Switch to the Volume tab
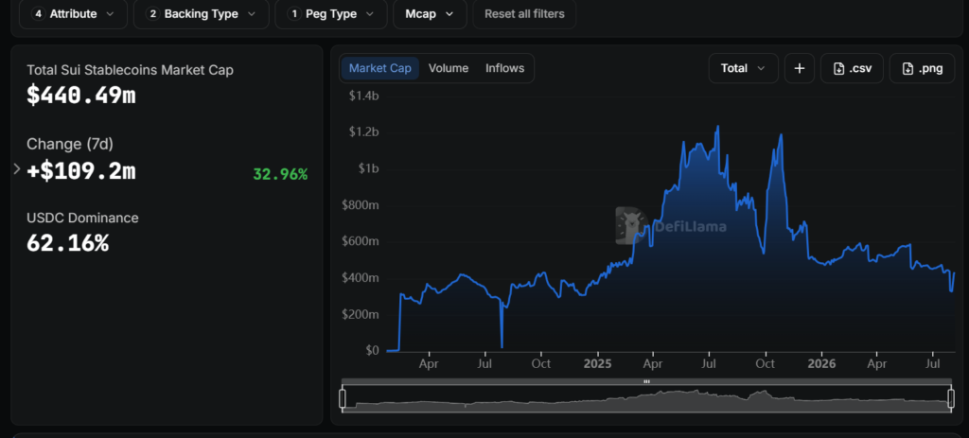Viewport: 969px width, 438px height. click(x=449, y=68)
